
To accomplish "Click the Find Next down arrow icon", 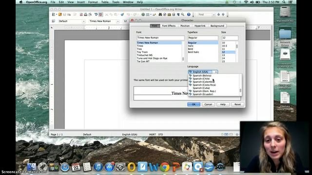I will 218,15.
